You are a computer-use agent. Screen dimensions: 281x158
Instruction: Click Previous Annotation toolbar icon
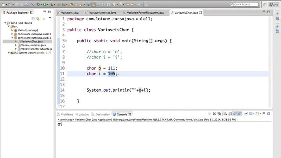pyautogui.click(x=120, y=4)
